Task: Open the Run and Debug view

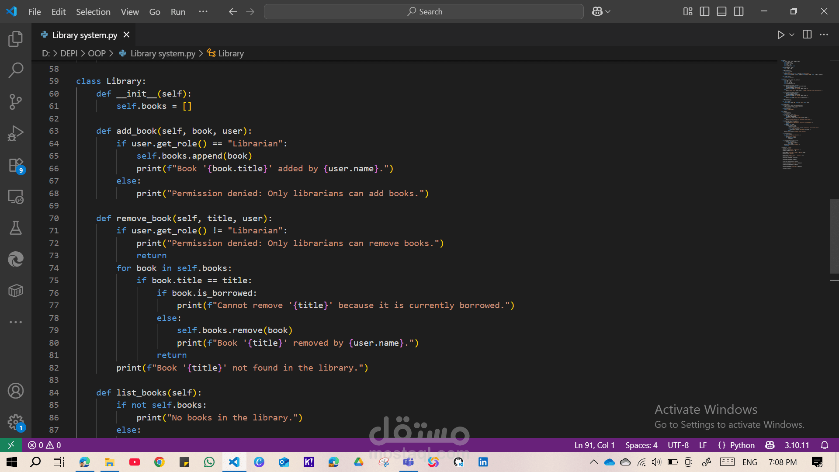Action: [16, 133]
